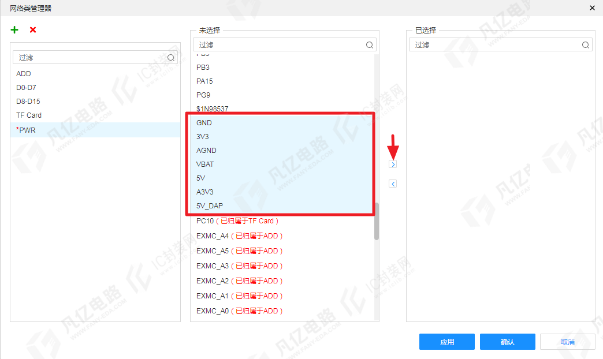Select net PG9 in the unselected list
This screenshot has width=603, height=359.
pos(282,95)
